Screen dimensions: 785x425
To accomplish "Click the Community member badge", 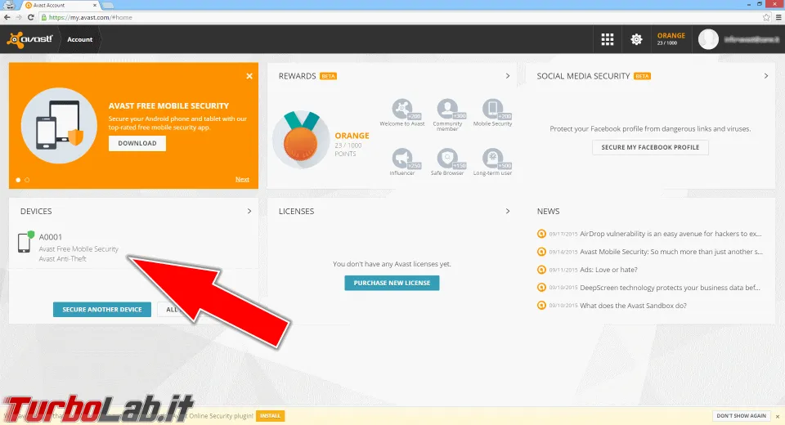I will tap(447, 114).
